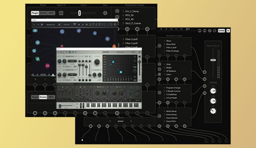The height and width of the screenshot is (148, 256).
Task: Randomize with dice icon beside MTX_56
Action: 117,17
